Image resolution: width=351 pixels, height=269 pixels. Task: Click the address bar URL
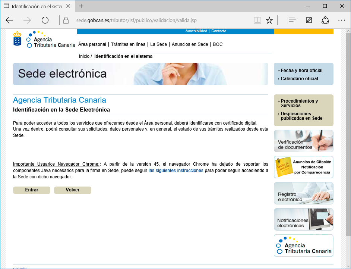tap(136, 21)
